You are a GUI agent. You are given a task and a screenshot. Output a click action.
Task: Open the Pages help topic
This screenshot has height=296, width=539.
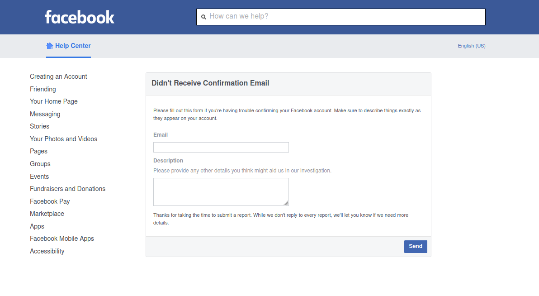(38, 152)
